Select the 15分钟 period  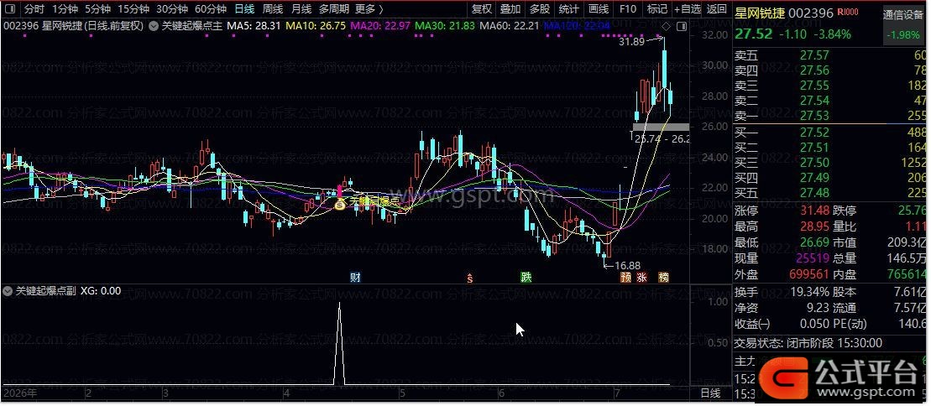(133, 9)
